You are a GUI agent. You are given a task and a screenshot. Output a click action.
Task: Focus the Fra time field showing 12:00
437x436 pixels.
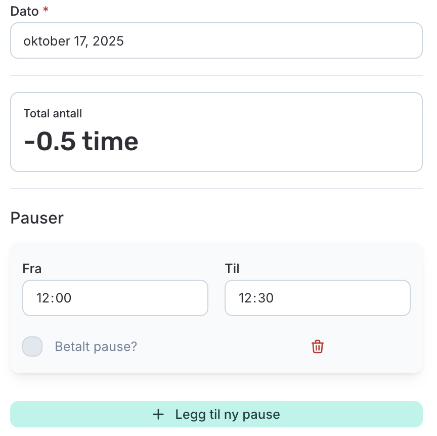click(115, 298)
